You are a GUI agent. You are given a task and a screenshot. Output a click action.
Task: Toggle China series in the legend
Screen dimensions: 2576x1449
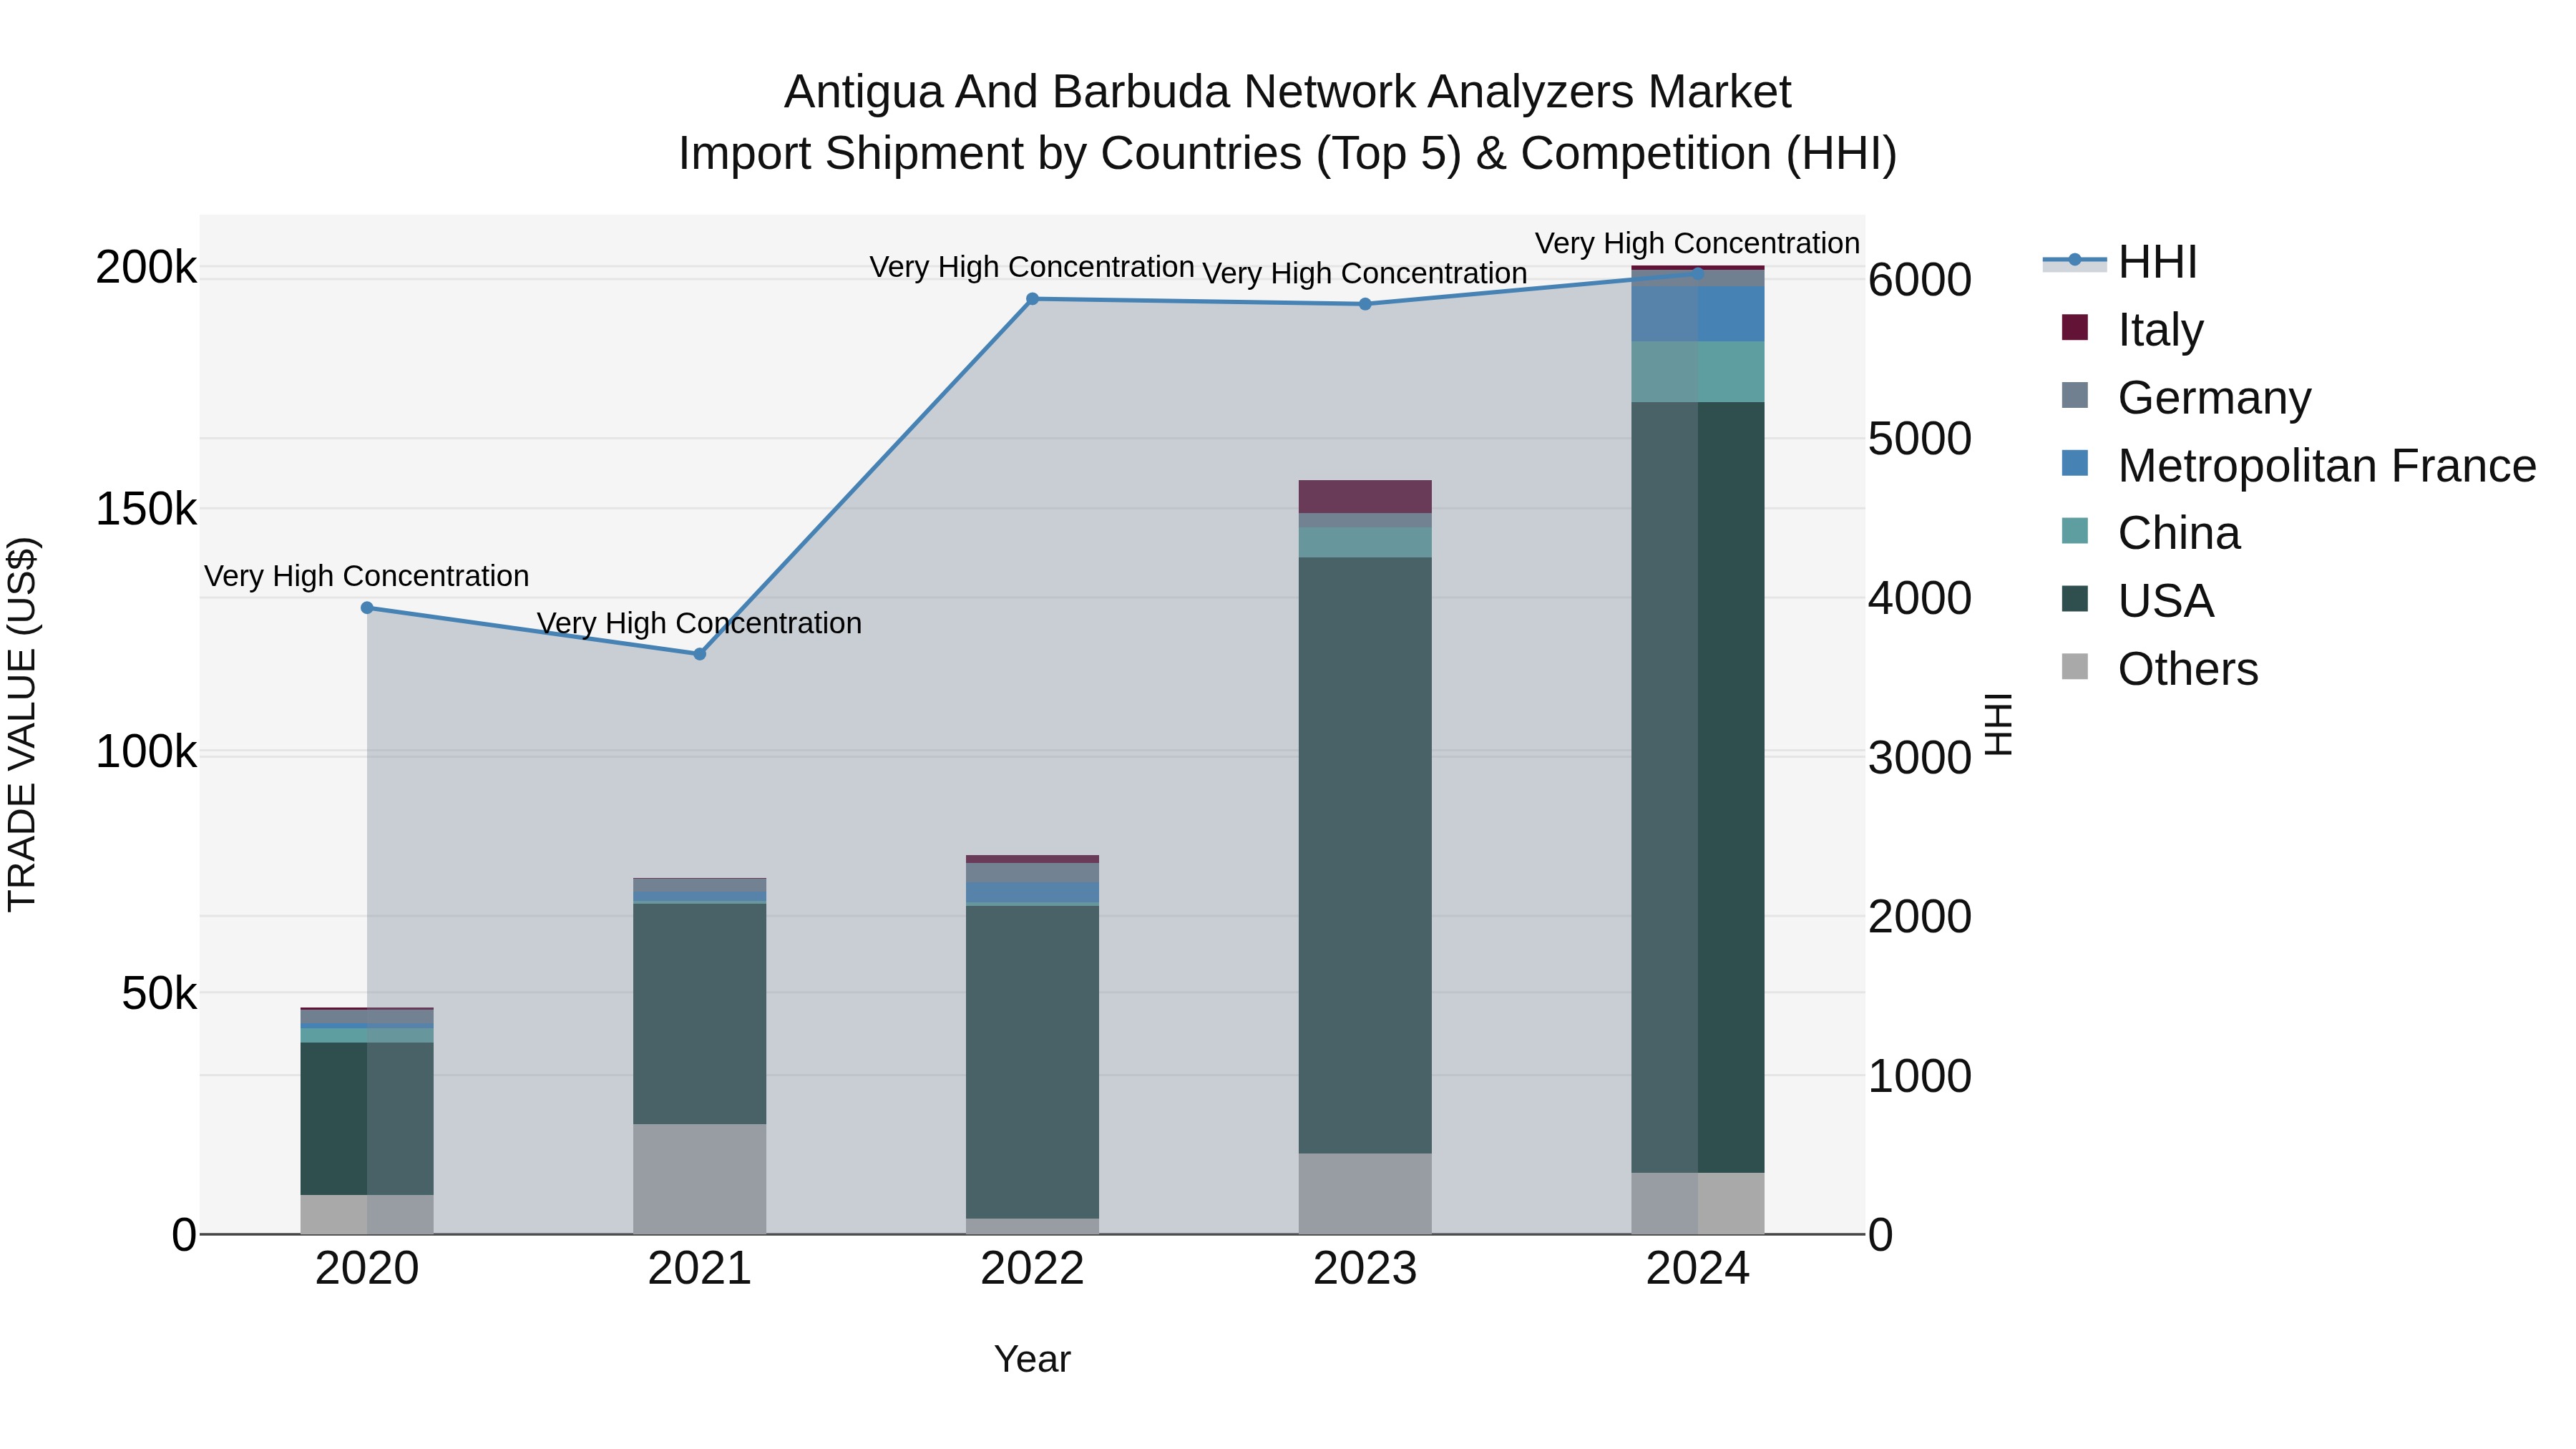[2150, 533]
